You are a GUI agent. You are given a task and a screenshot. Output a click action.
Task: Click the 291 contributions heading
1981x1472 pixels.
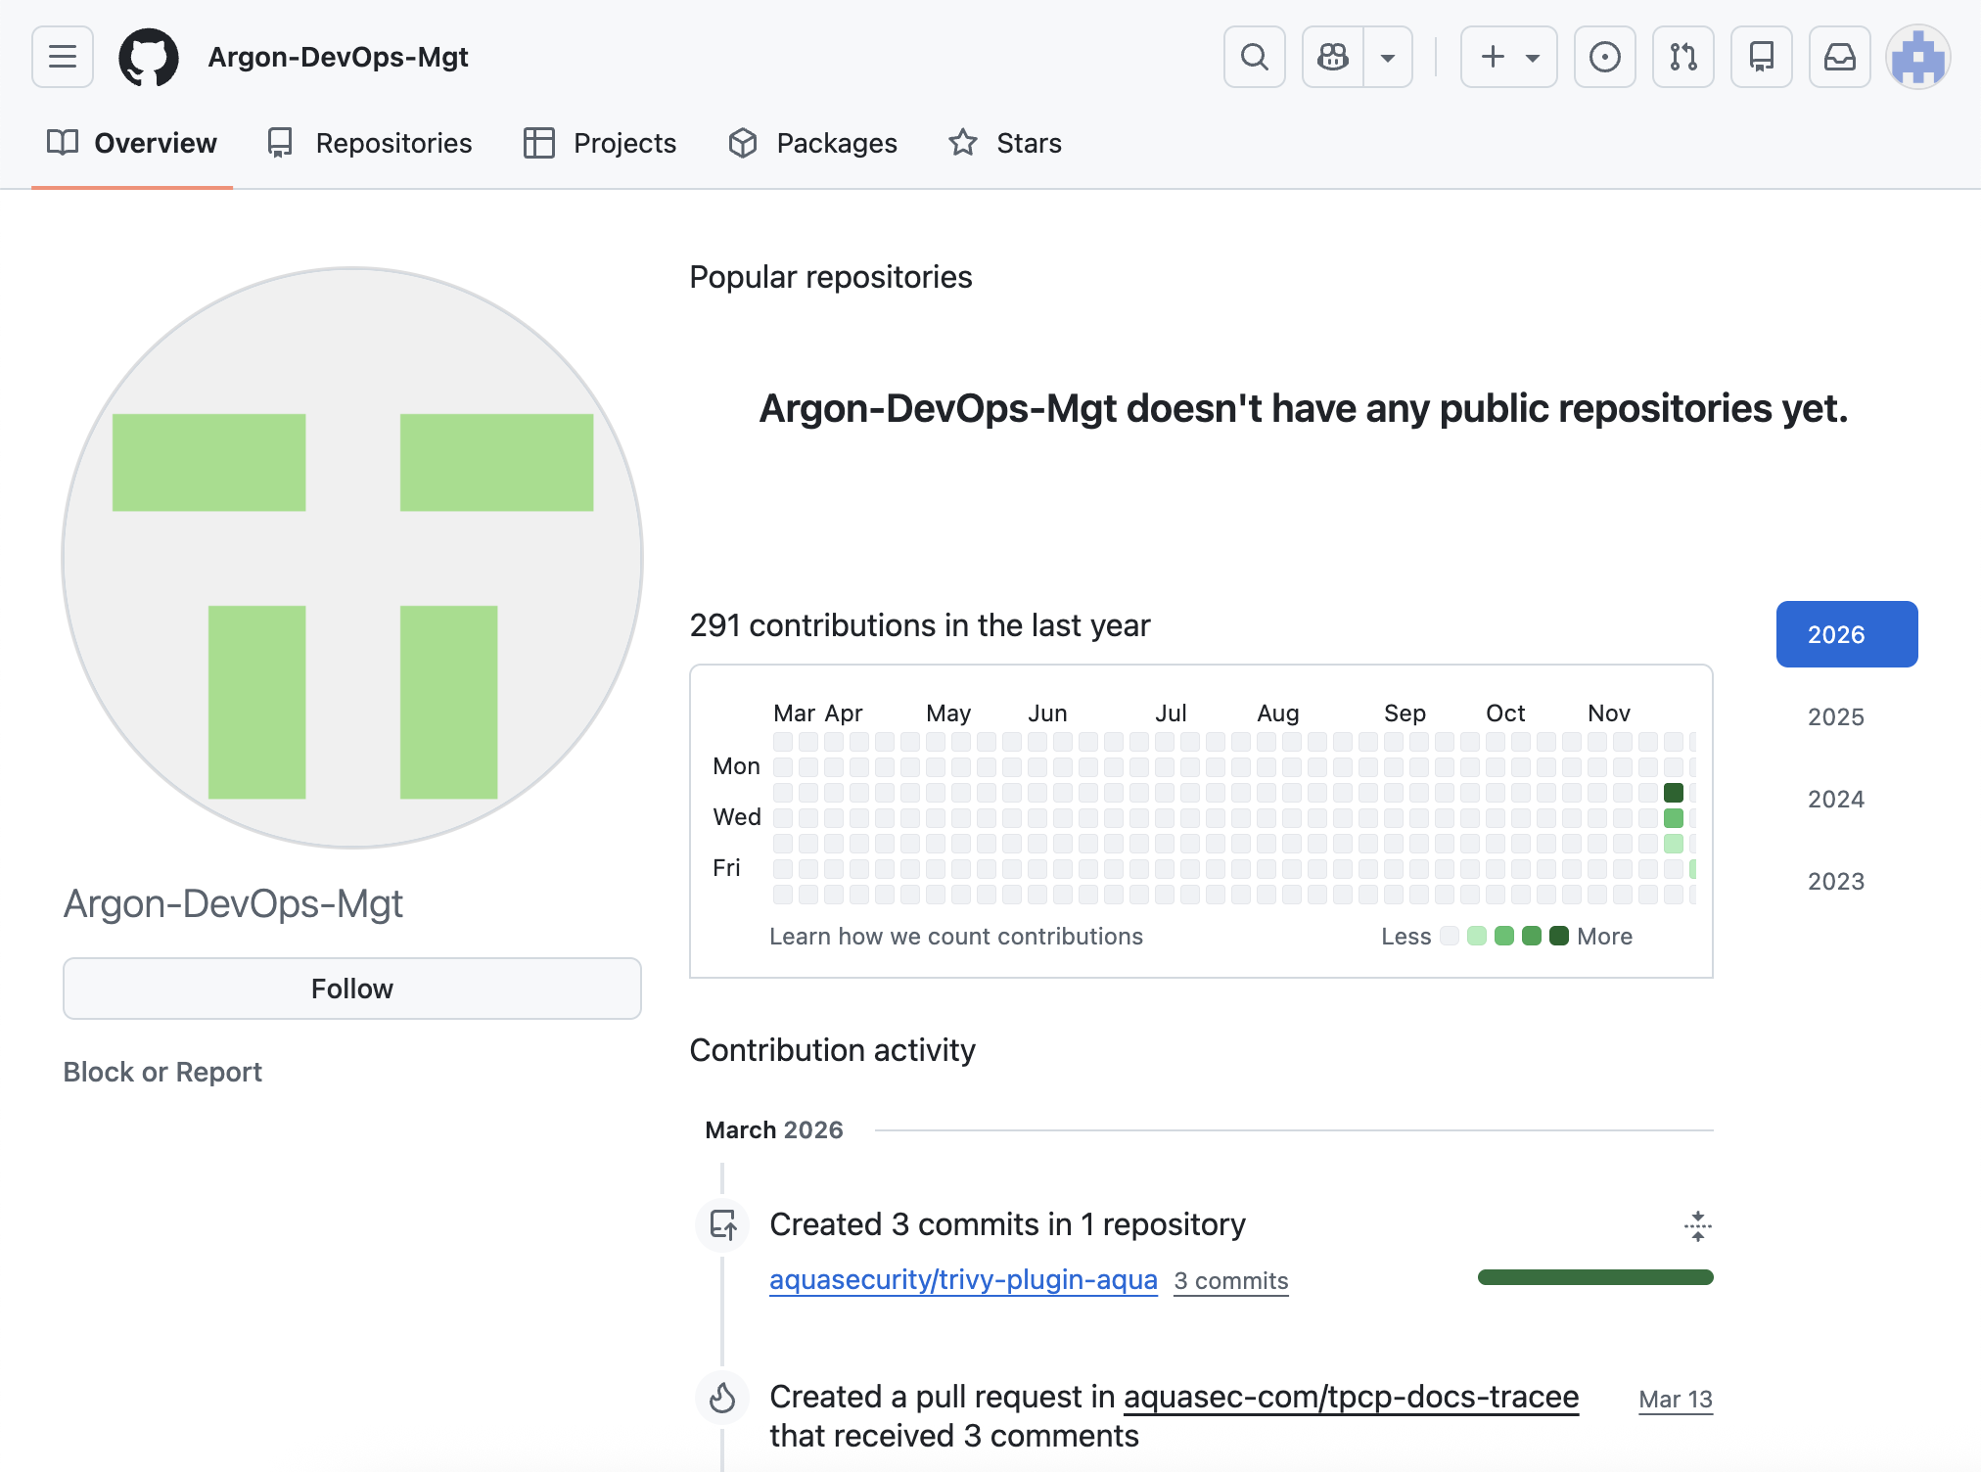pyautogui.click(x=920, y=625)
